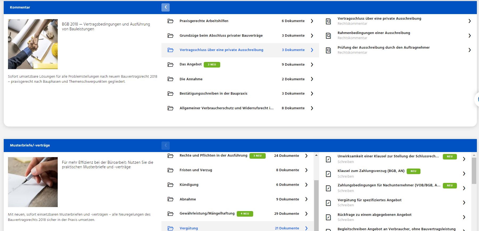Click the back arrow in Kommentar header
This screenshot has width=479, height=231.
pos(165,7)
